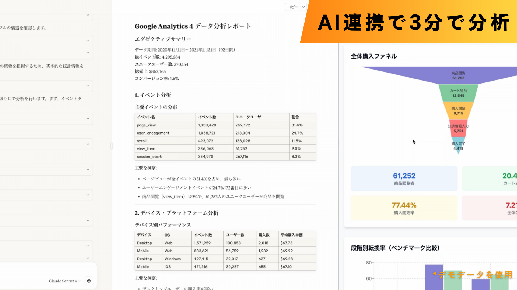Image resolution: width=517 pixels, height=290 pixels.
Task: Expand the block below 切り口で分析を行います text
Action: point(88,119)
